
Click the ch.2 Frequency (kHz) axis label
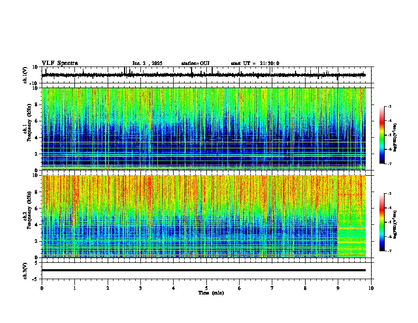point(27,210)
